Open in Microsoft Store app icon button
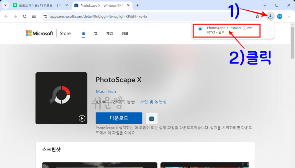Image resolution: width=295 pixels, height=168 pixels. [151, 118]
